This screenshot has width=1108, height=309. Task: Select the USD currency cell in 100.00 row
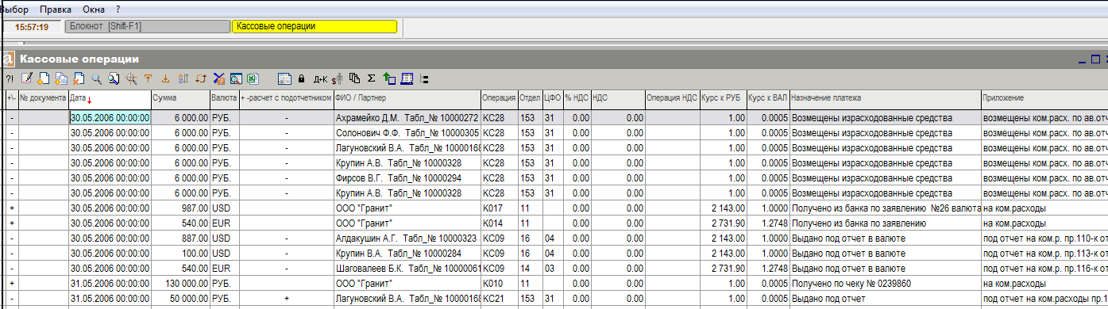click(x=224, y=253)
